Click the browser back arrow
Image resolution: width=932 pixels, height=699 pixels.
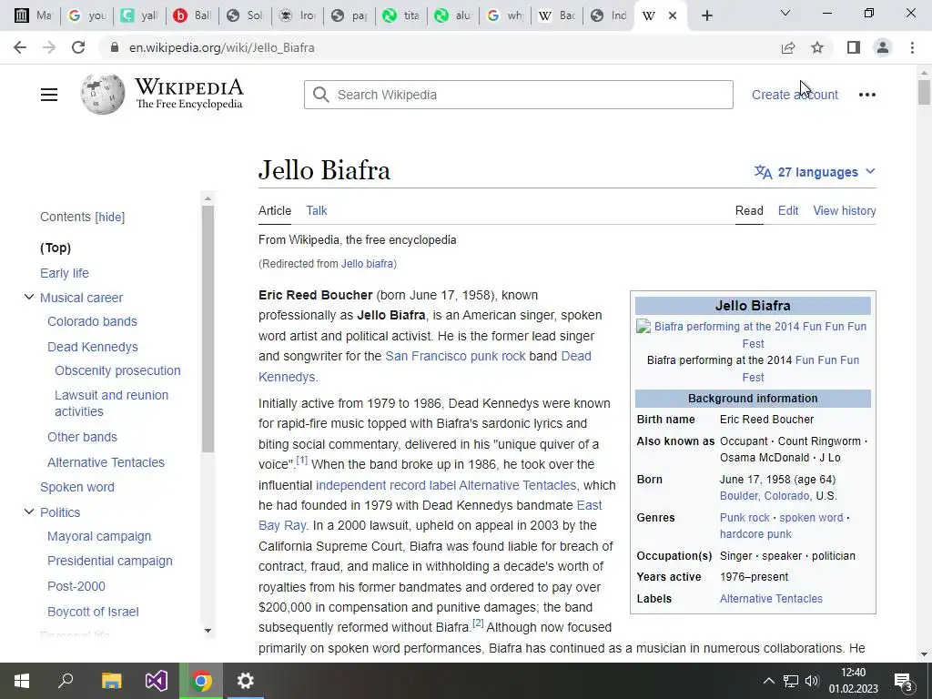pos(20,47)
